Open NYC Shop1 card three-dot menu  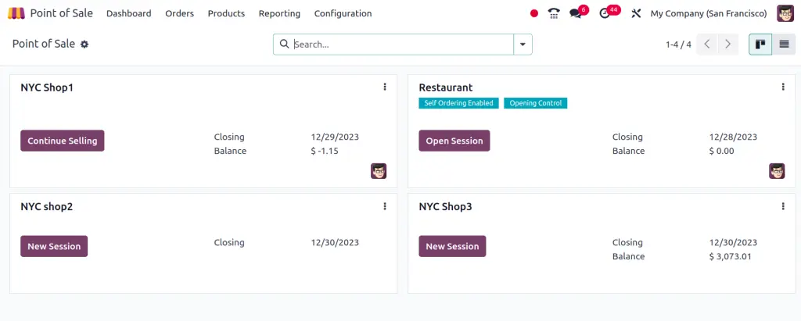(x=385, y=87)
